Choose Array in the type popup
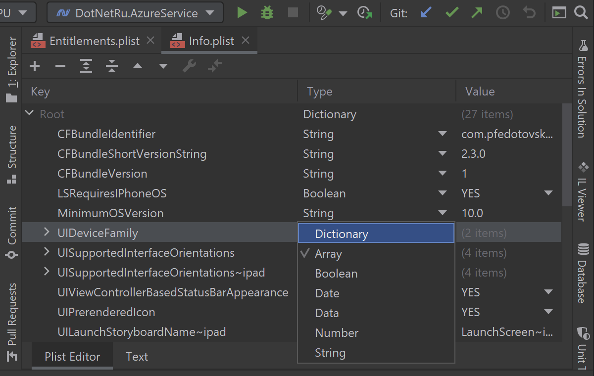Screen dimensions: 594x376 tap(376, 254)
